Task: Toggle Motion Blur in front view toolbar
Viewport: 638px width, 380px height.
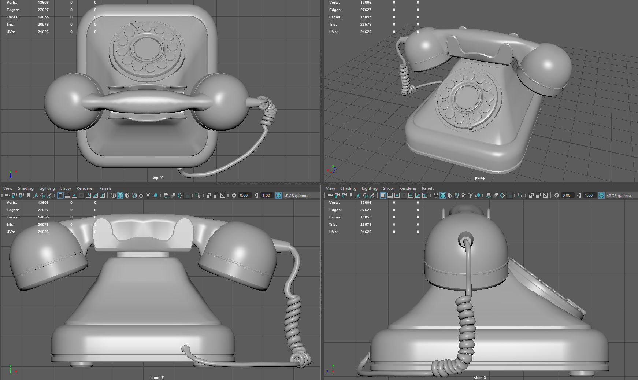Action: pyautogui.click(x=173, y=195)
